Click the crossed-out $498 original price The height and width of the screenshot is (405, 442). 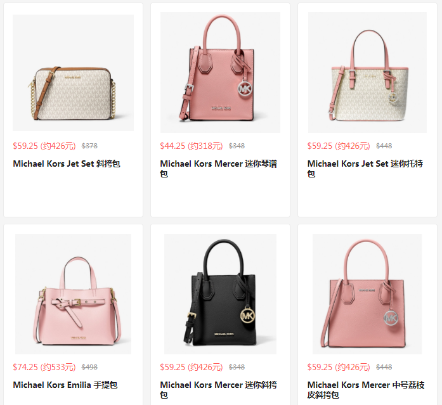[89, 367]
